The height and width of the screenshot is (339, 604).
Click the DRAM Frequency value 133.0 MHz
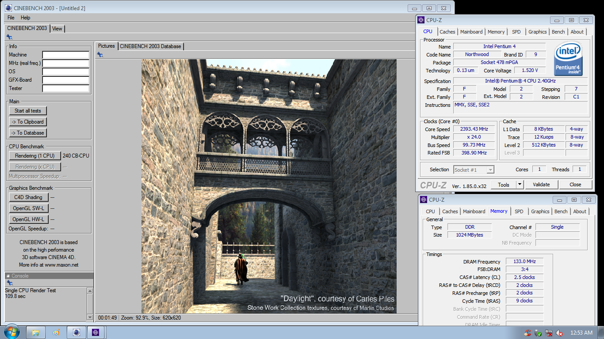(524, 262)
